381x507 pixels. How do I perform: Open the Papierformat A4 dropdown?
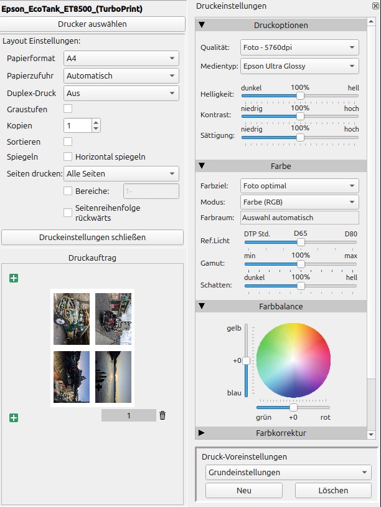pyautogui.click(x=121, y=58)
